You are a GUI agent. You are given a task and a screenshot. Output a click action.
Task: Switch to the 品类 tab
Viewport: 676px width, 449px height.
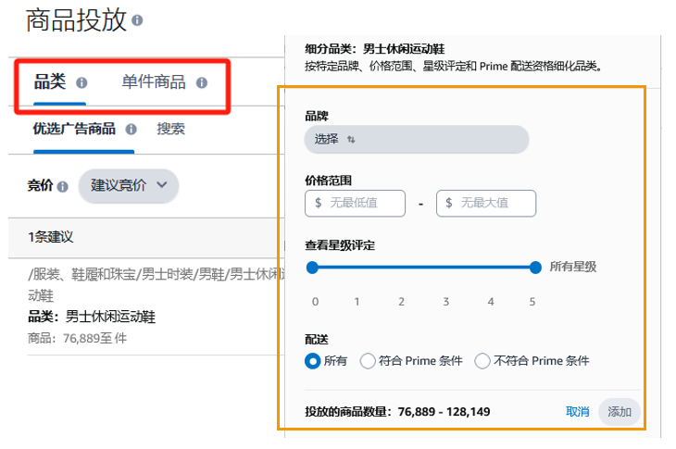50,82
